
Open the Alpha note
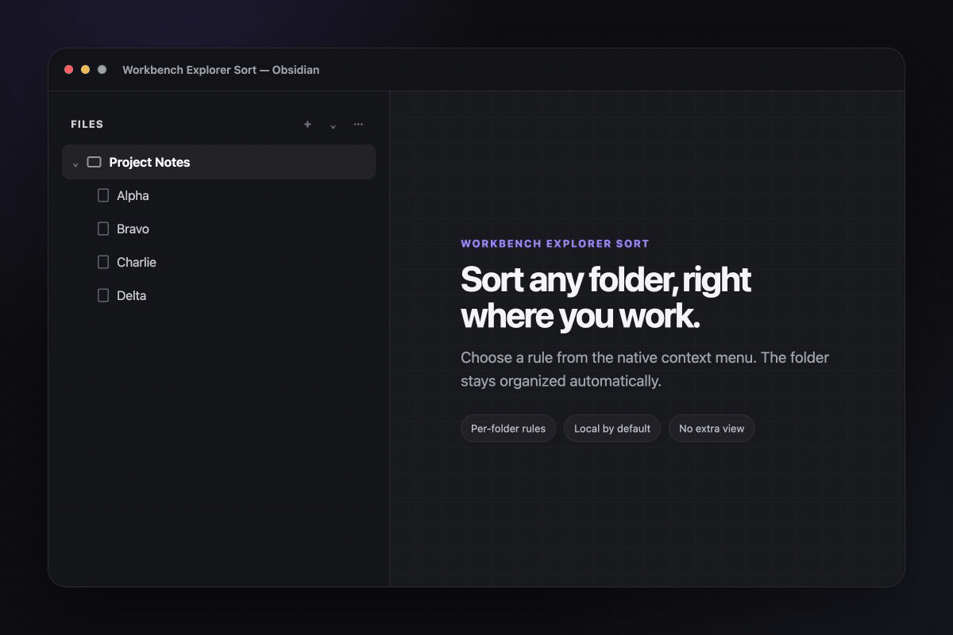[133, 195]
